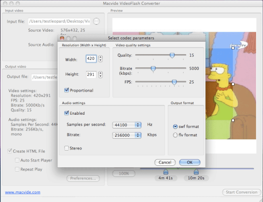This screenshot has width=263, height=202.
Task: Click the FPS slider thumb
Action: pos(174,82)
